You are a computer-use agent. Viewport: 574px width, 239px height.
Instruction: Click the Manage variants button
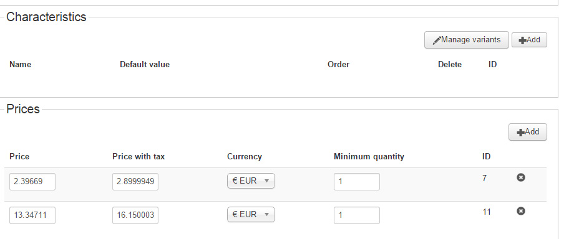[467, 40]
